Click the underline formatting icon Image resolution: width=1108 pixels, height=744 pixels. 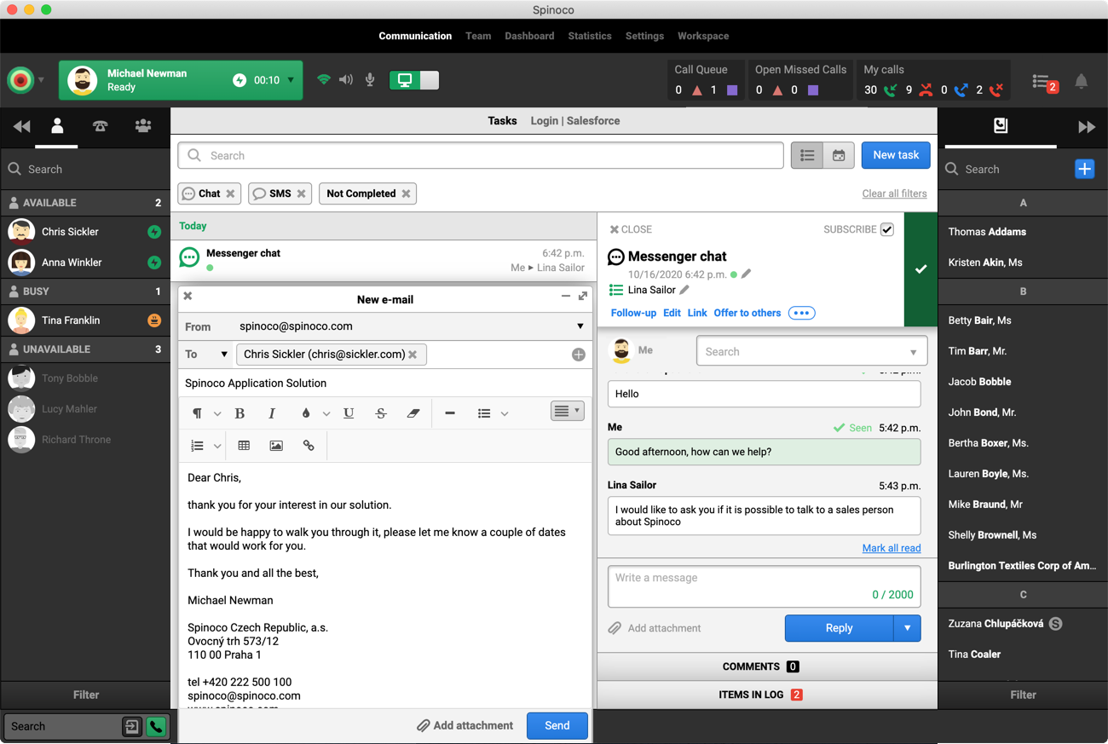349,413
